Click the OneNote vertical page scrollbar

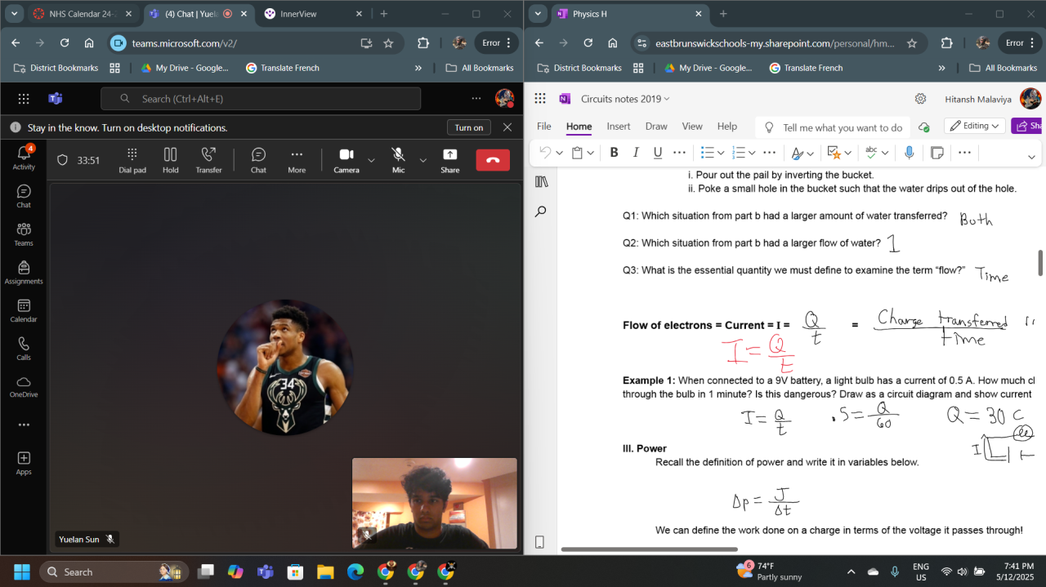(x=1040, y=263)
